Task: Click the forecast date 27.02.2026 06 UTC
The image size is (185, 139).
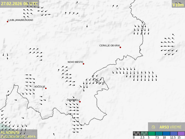Action: (19, 4)
